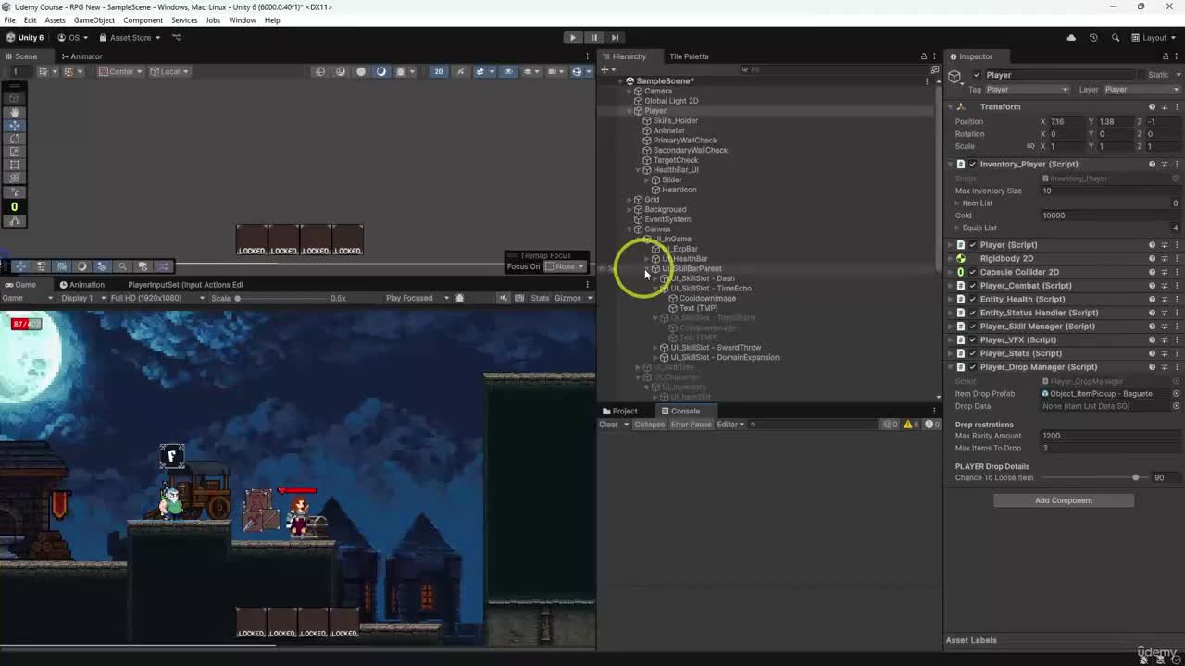Click the Scale slider in Game view
The width and height of the screenshot is (1185, 666).
282,298
